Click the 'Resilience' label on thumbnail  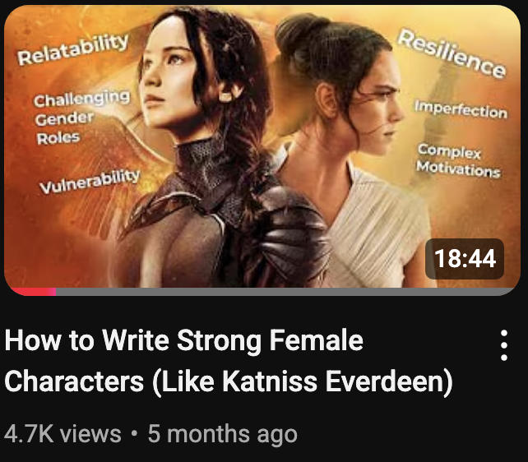click(452, 53)
